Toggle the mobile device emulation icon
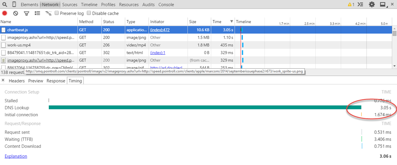This screenshot has width=397, height=165. pos(14,5)
